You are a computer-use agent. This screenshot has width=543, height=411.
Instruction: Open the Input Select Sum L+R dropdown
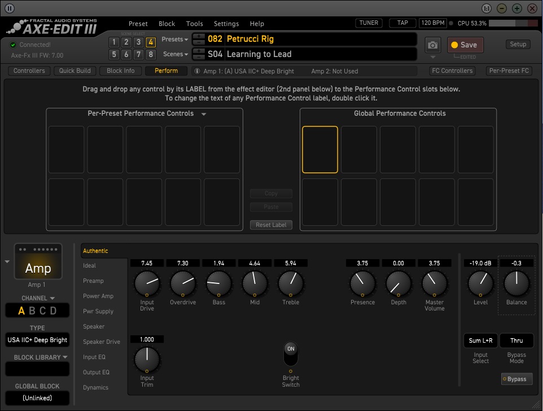point(480,340)
